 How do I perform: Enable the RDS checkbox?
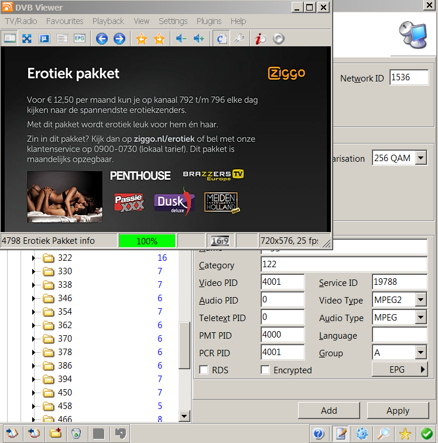tap(204, 370)
